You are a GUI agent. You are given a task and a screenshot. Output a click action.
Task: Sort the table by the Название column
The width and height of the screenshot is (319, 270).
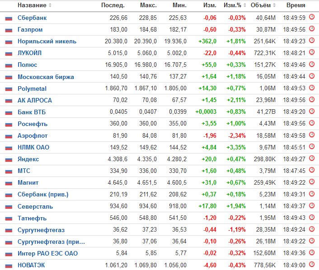pyautogui.click(x=34, y=5)
